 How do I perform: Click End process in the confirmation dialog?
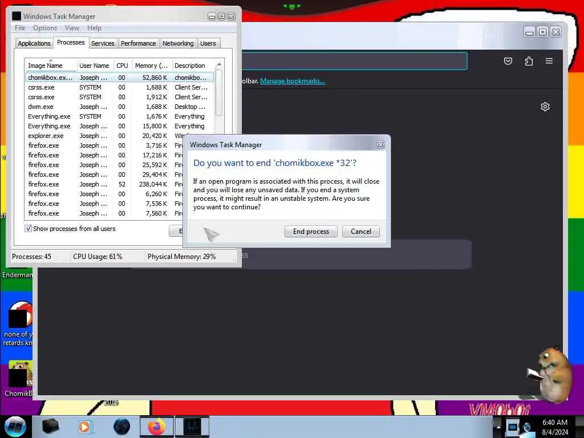click(311, 232)
